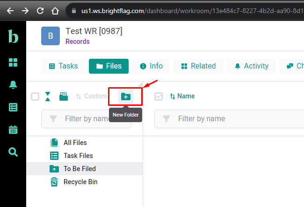
Task: Toggle the file list select-all checkbox
Action: [x=159, y=97]
